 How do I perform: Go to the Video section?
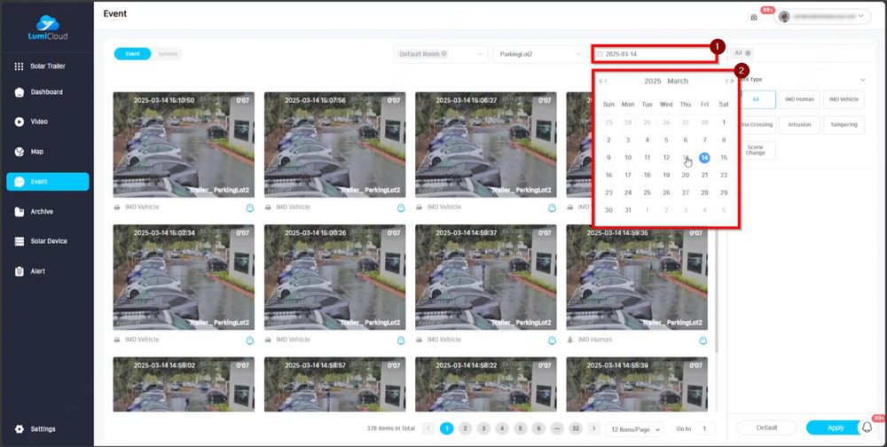(38, 122)
